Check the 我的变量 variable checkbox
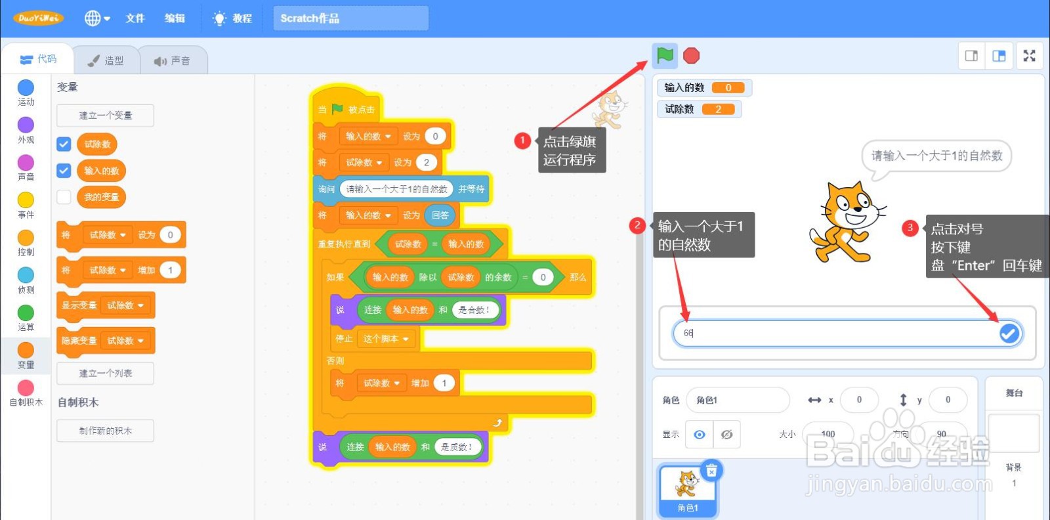Viewport: 1050px width, 520px height. click(64, 197)
